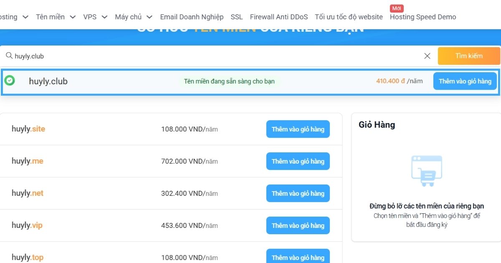
Task: Add huyly.me to the cart
Action: 298,162
